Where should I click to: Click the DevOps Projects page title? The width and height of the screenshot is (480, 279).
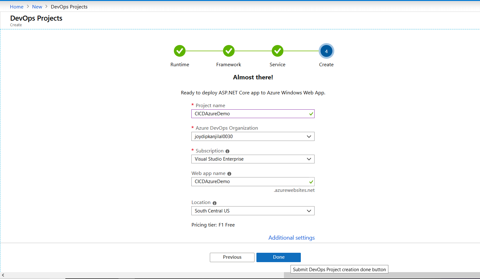pyautogui.click(x=36, y=18)
